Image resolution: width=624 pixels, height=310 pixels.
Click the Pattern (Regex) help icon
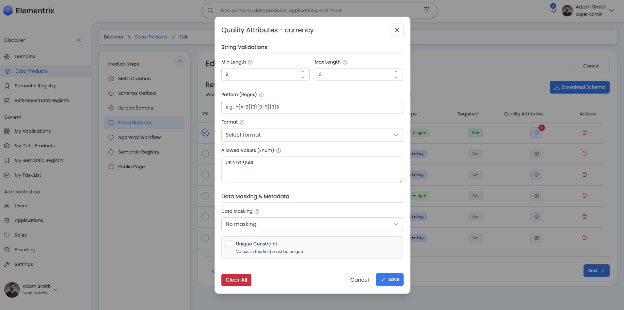(261, 95)
